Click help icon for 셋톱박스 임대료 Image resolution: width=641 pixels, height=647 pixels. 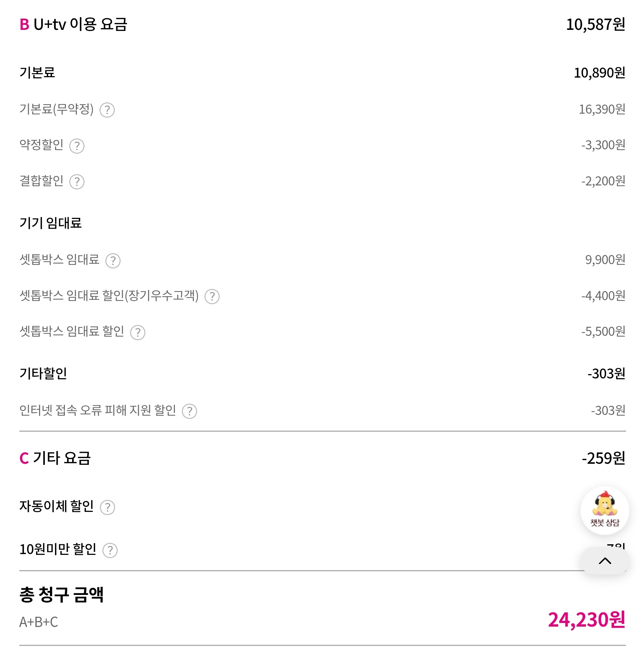113,260
